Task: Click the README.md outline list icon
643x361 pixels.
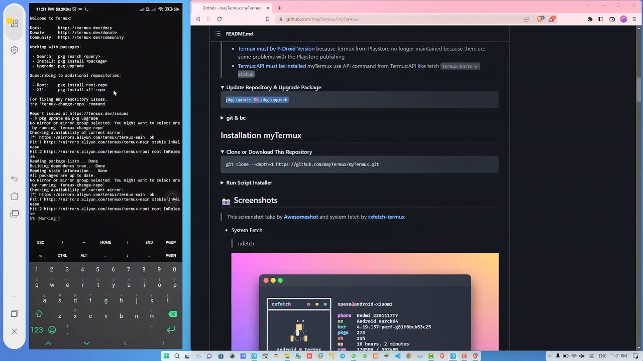Action: click(x=218, y=34)
